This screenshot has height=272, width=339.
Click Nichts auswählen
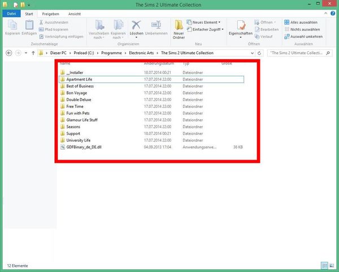point(302,29)
